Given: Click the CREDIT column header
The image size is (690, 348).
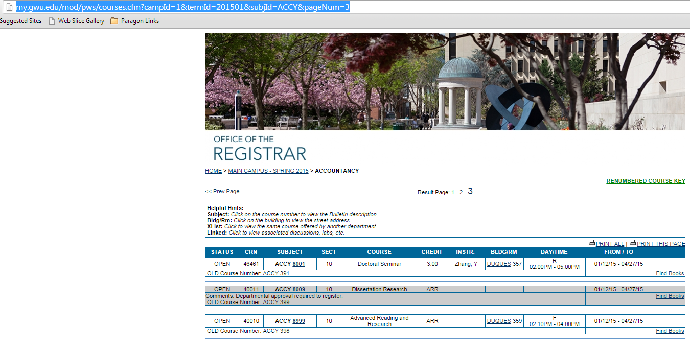Looking at the screenshot, I should coord(432,252).
